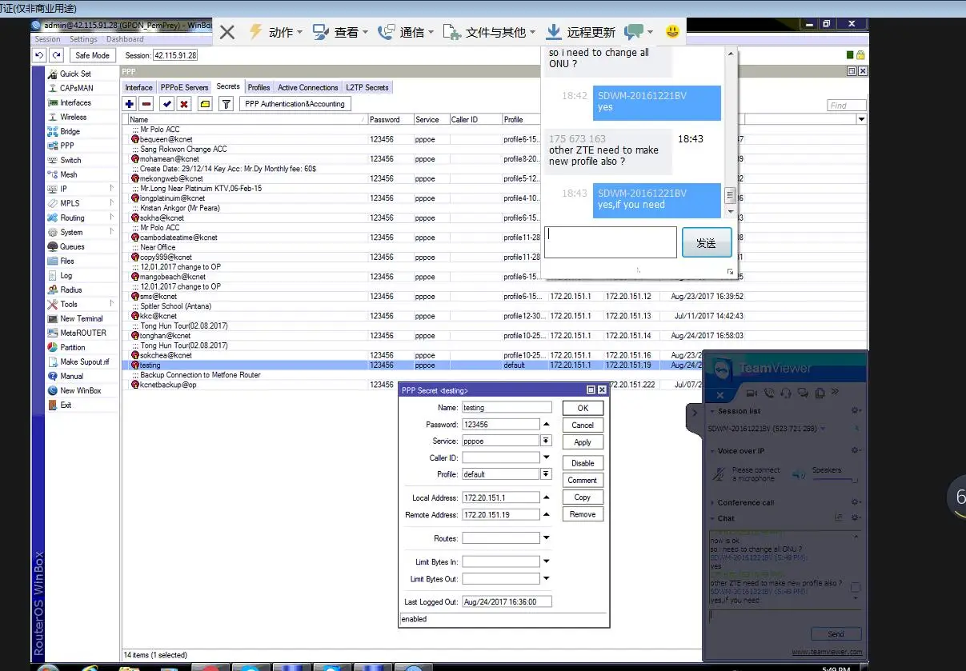Switch to the Active Connections tab

pos(308,87)
